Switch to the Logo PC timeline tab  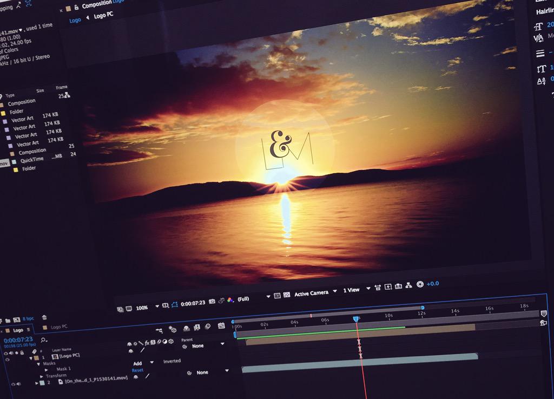[x=59, y=326]
